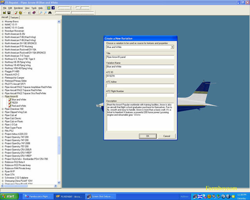The image size is (250, 200).
Task: Click the Open folder toolbar icon
Action: 4,12
